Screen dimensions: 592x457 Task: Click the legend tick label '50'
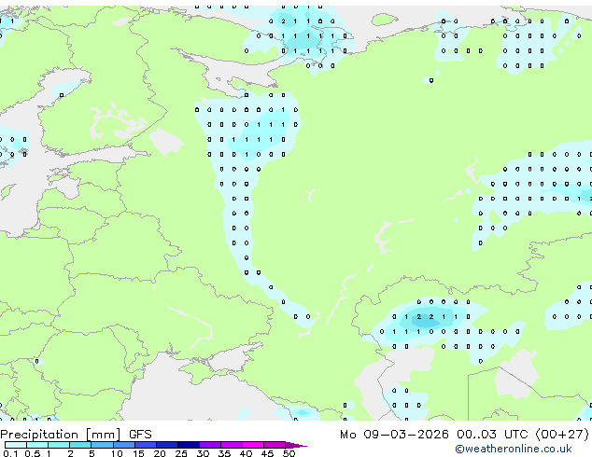pos(289,453)
